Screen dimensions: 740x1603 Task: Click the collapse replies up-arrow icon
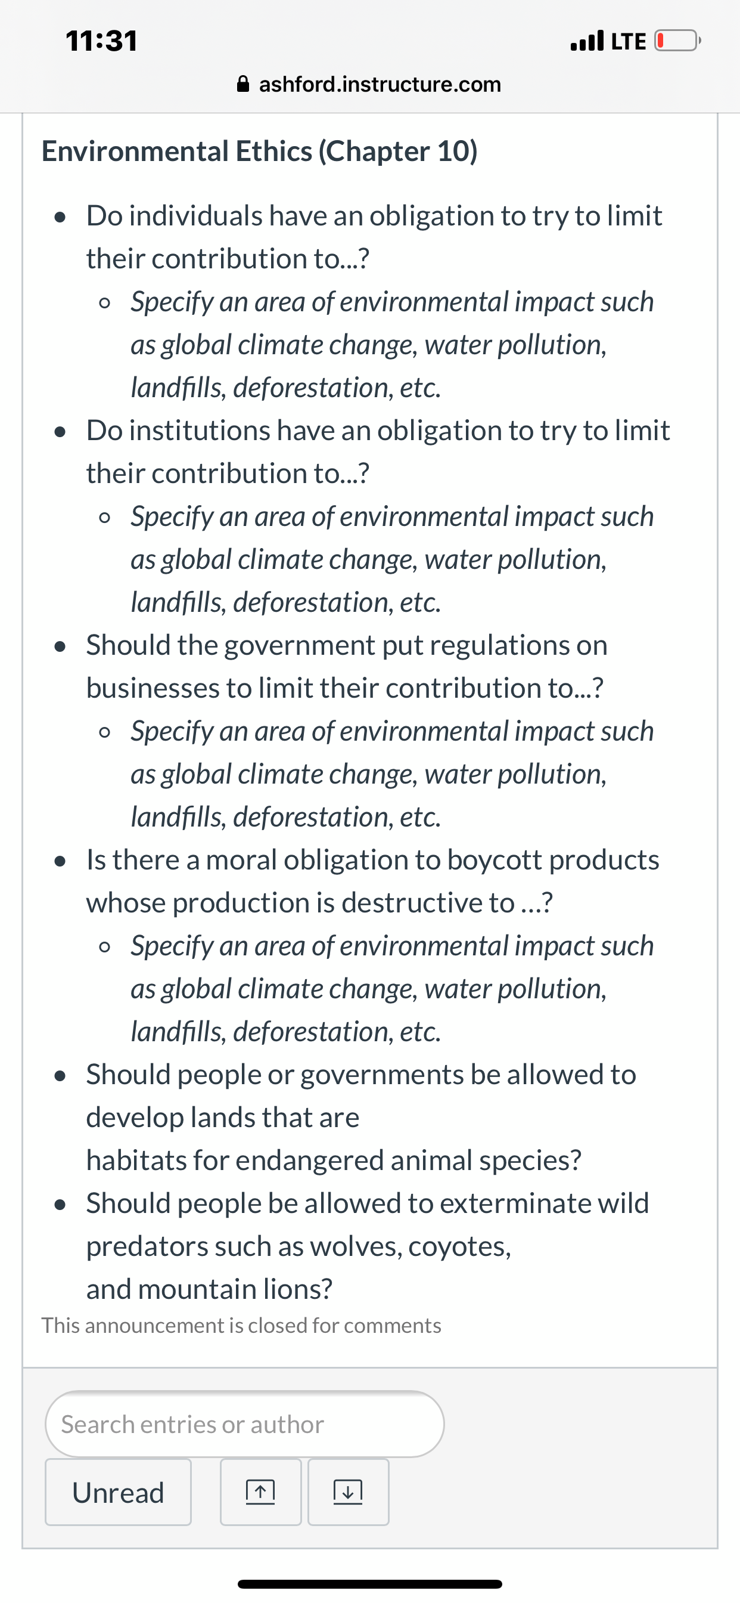[x=260, y=1491]
